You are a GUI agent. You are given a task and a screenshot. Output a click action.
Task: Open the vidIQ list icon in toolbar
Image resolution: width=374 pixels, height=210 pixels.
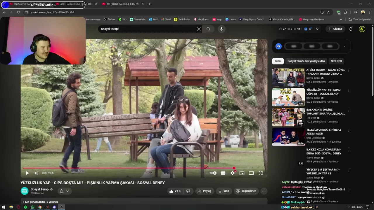(310, 29)
